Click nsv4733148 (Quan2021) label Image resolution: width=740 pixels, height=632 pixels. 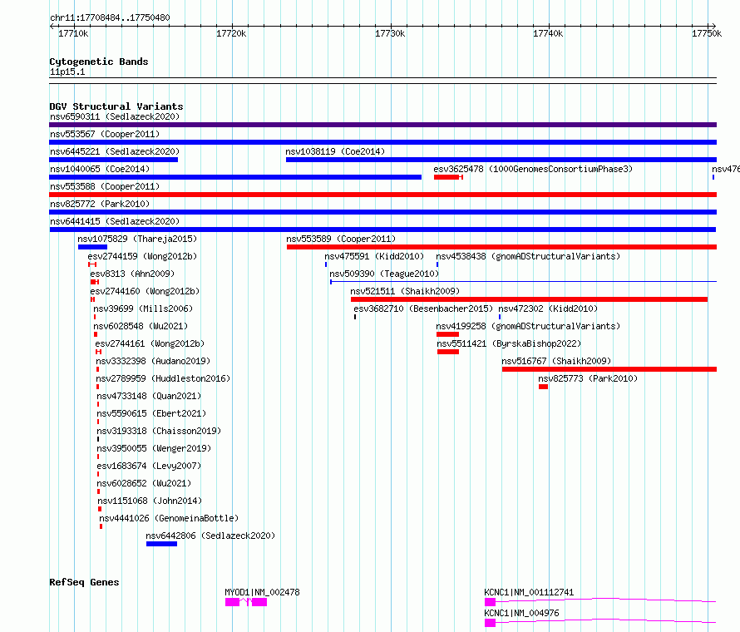(149, 396)
